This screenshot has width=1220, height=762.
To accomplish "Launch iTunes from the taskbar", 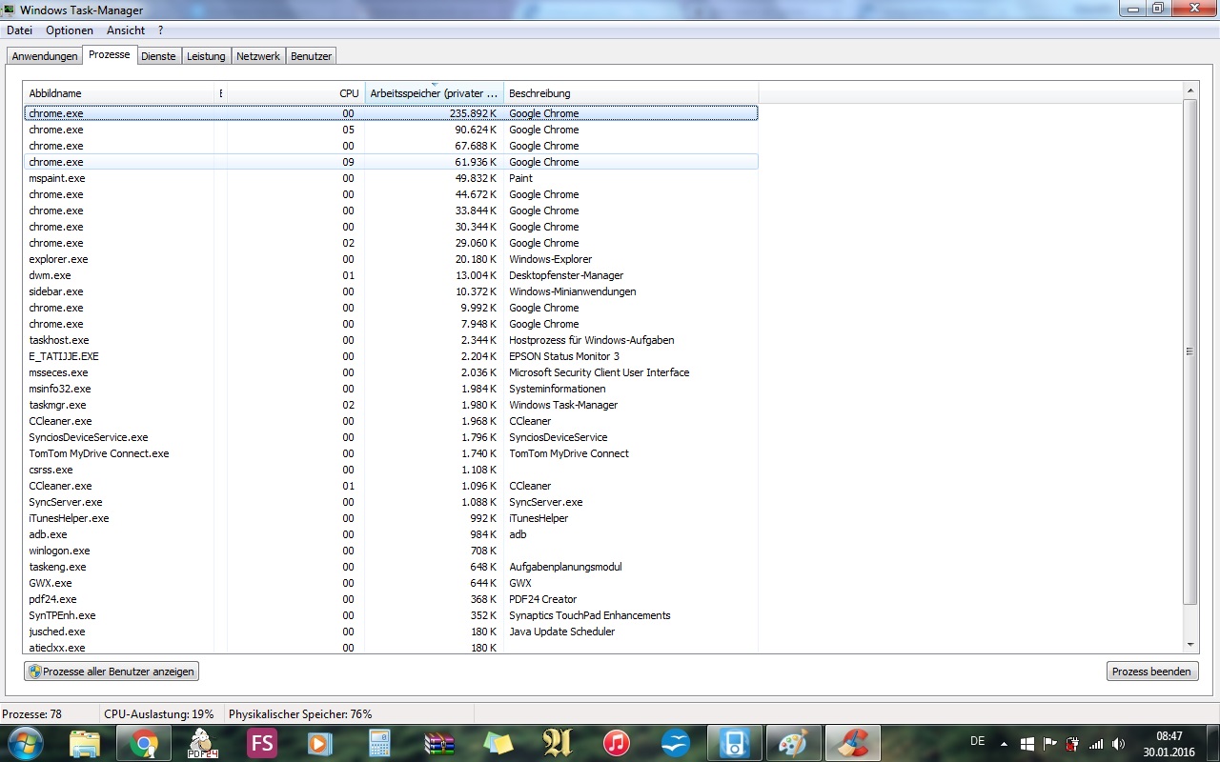I will 616,743.
